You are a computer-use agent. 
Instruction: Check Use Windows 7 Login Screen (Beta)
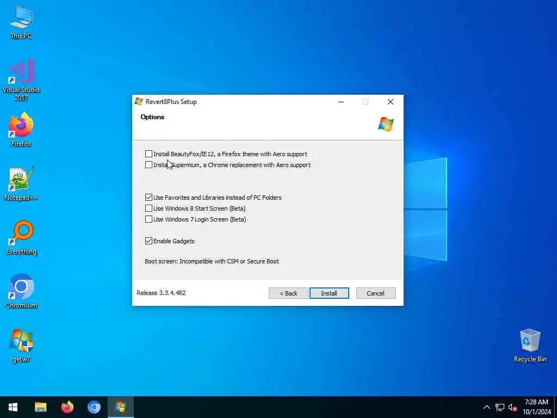(x=149, y=219)
